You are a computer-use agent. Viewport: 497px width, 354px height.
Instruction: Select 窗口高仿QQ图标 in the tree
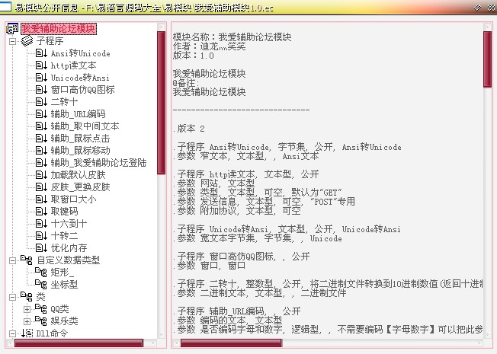point(83,90)
